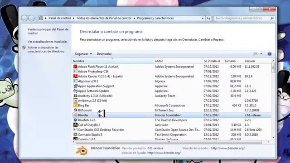Expand the arrow before Panel de control
This screenshot has height=163, width=290.
46,18
